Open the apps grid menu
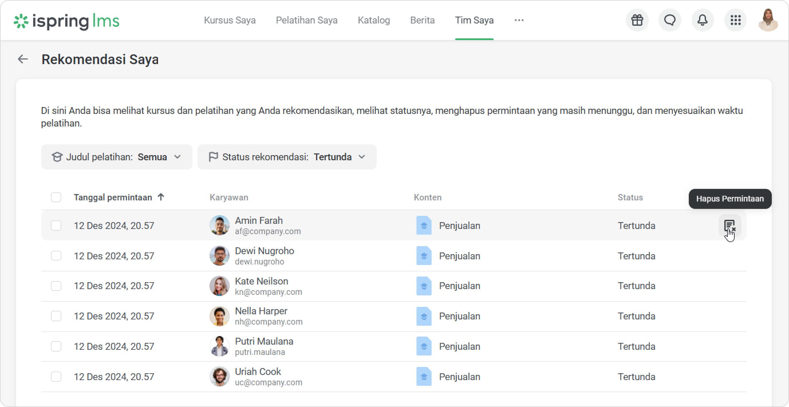789x407 pixels. tap(735, 20)
